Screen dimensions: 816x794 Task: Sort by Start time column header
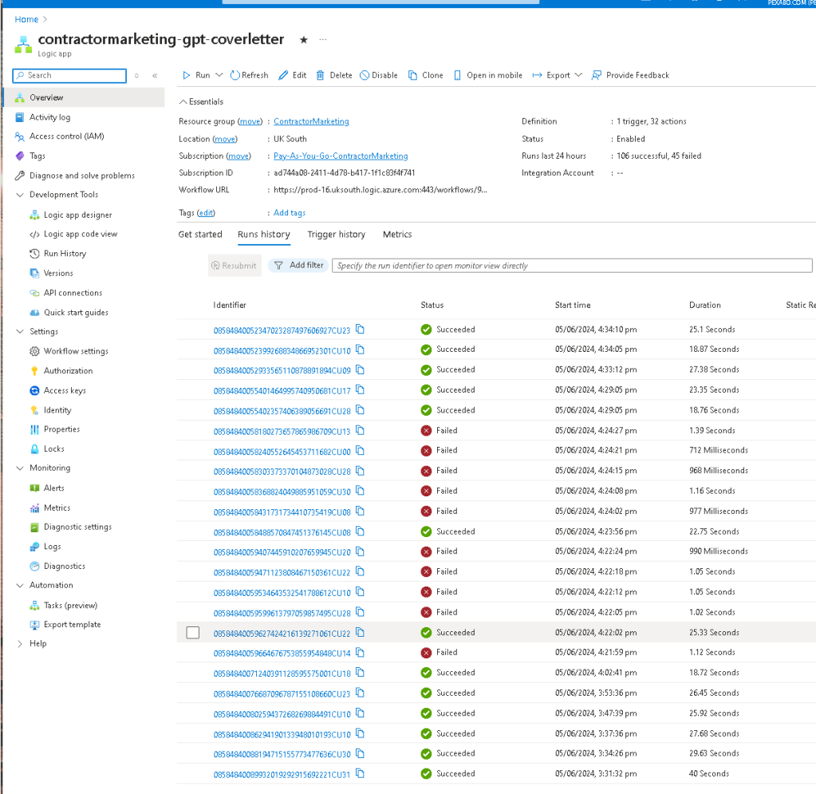(573, 305)
